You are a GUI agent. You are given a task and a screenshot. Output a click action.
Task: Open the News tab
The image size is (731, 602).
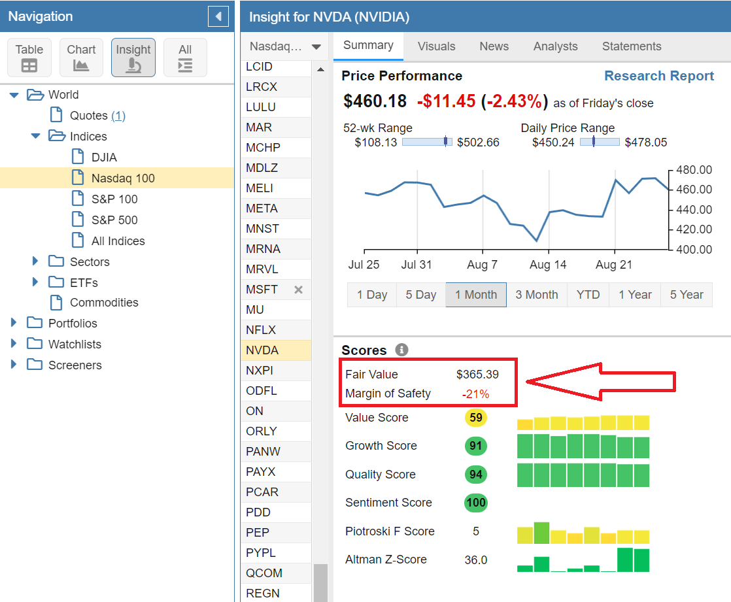[x=494, y=46]
